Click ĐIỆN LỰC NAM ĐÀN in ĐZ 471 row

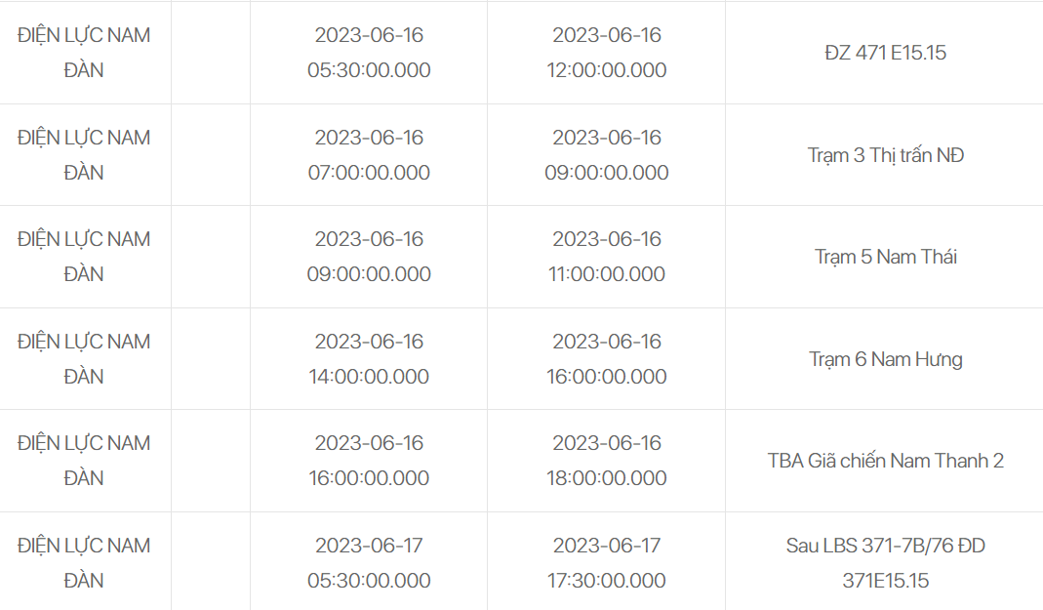(x=84, y=53)
